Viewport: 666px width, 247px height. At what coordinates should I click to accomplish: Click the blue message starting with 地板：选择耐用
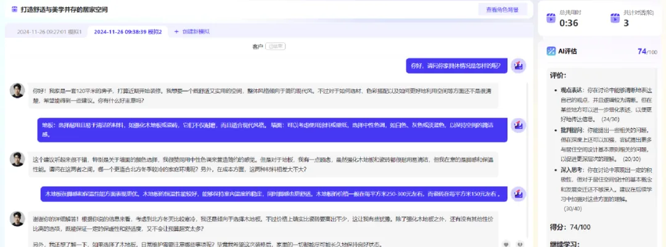[273, 130]
